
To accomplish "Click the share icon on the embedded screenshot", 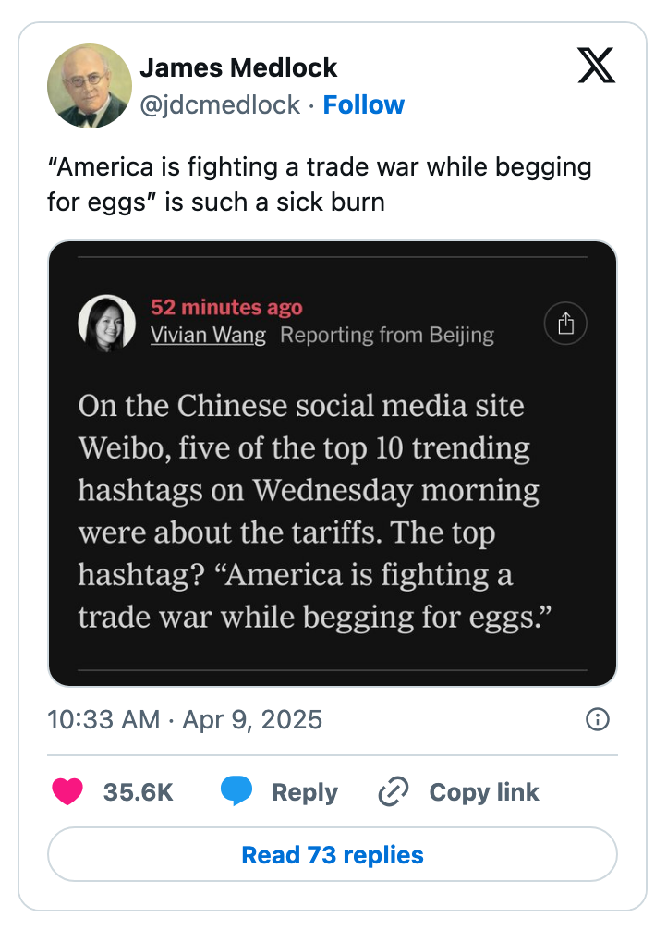I will pyautogui.click(x=565, y=323).
